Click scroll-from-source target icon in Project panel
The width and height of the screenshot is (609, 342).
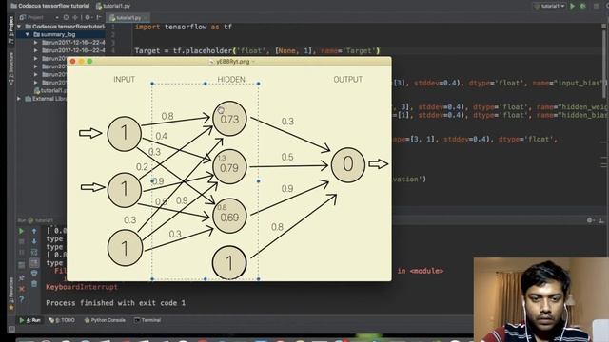[66, 17]
